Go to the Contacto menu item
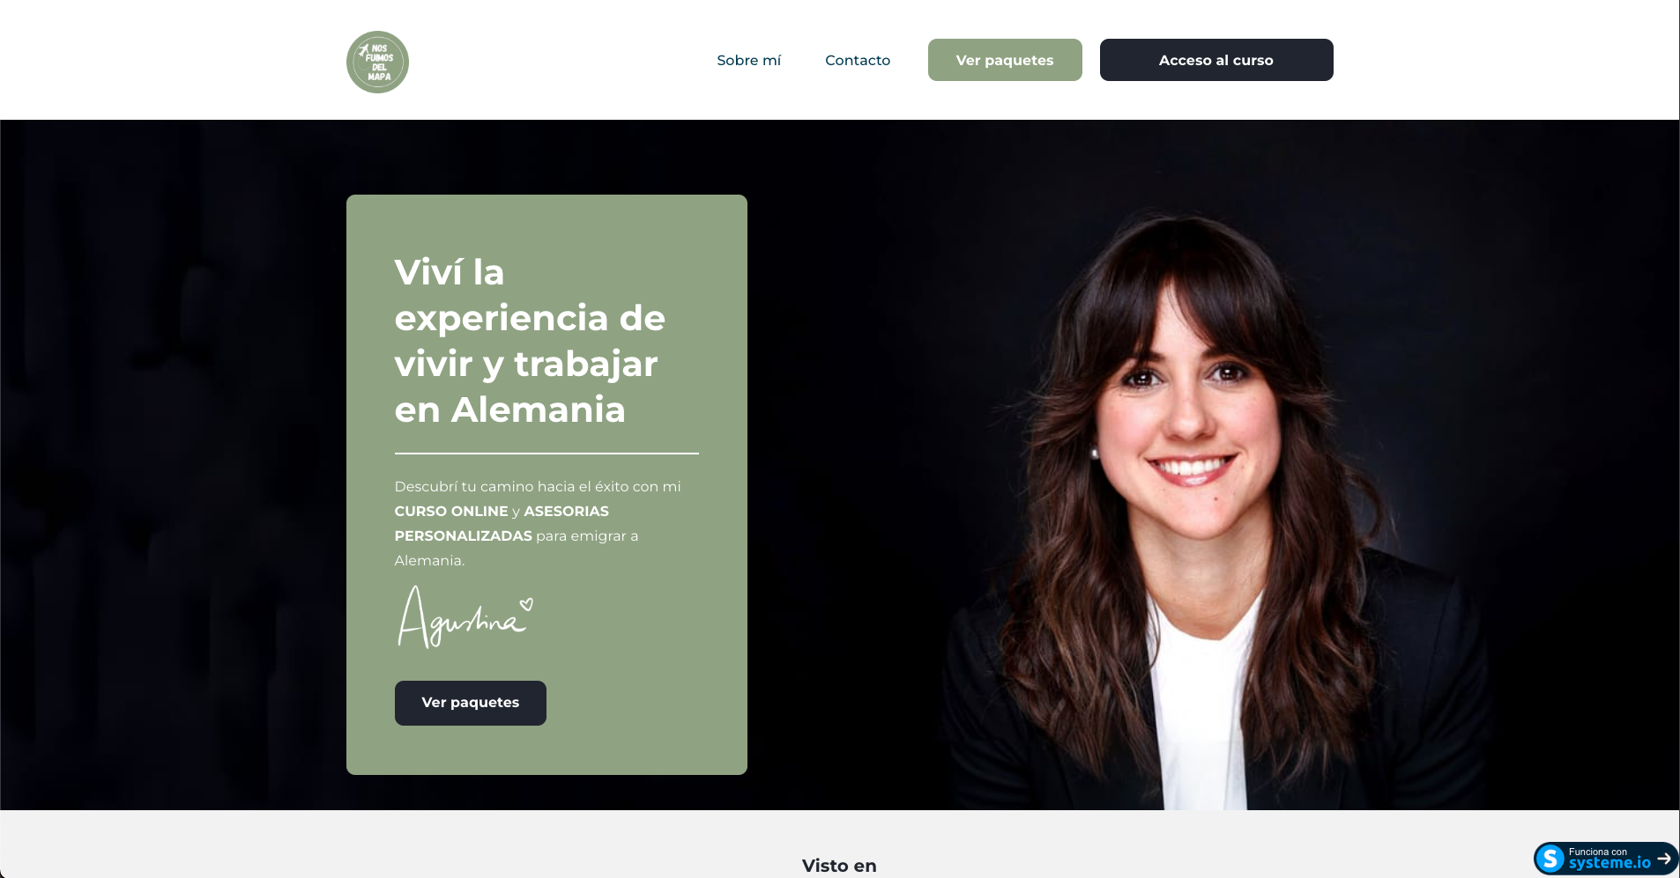The image size is (1680, 878). [x=858, y=60]
